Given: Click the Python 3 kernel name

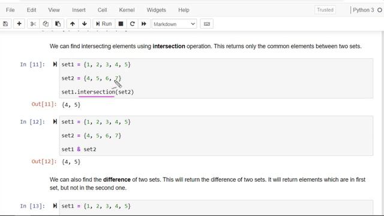Looking at the screenshot, I should [x=363, y=10].
